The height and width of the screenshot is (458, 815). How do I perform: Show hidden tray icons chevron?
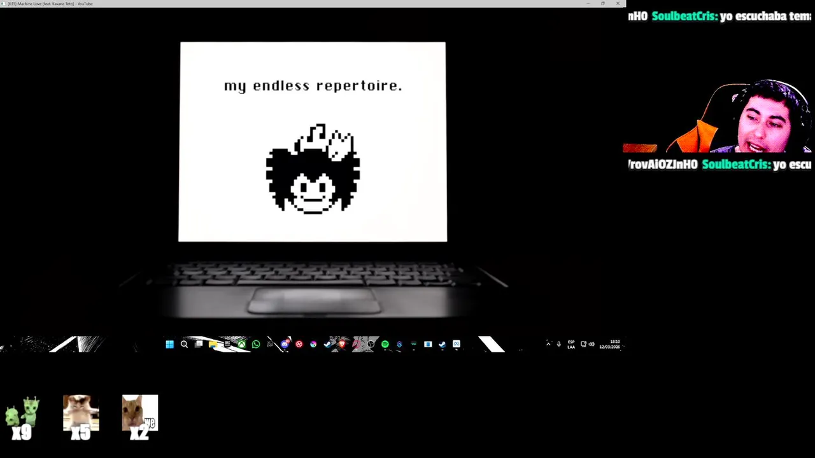[x=548, y=344]
